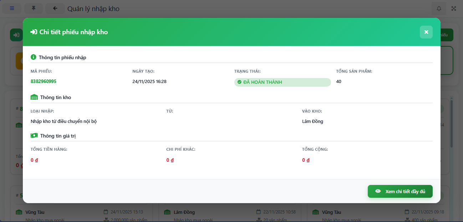Select the Lâm Đồng card dated 22/11/2025 10:58
The width and height of the screenshot is (463, 222).
tap(228, 212)
